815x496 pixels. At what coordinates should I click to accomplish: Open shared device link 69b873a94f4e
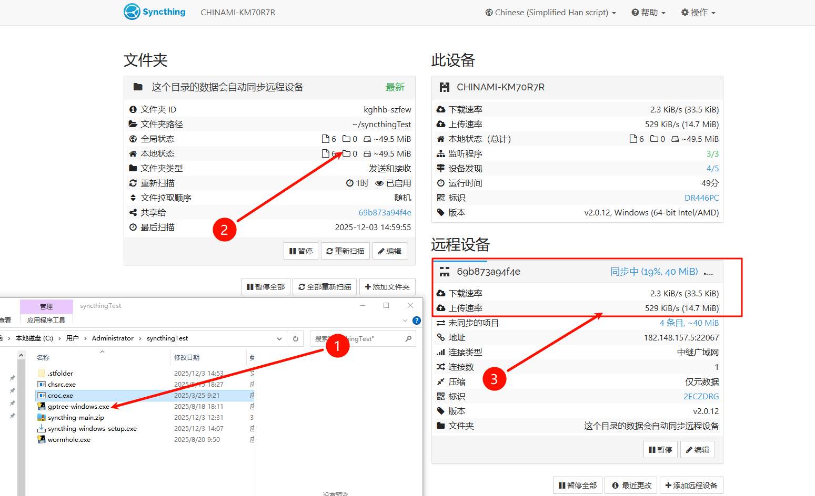(x=385, y=213)
